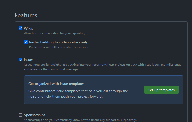Screen dimensions: 192x122
Task: Click the Features section heading
Action: pos(26,15)
